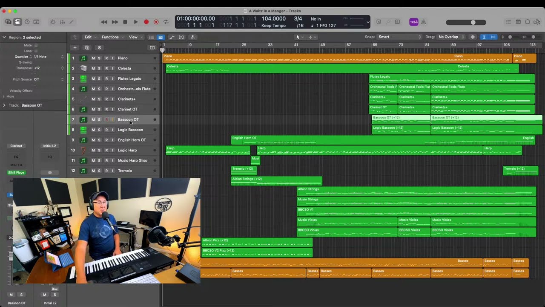Open Command-click tool menu

click(x=312, y=37)
